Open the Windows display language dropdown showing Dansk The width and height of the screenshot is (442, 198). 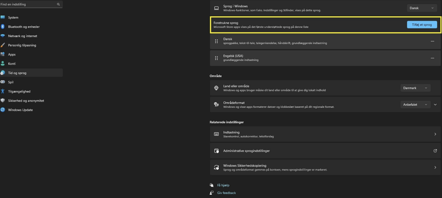pyautogui.click(x=422, y=8)
